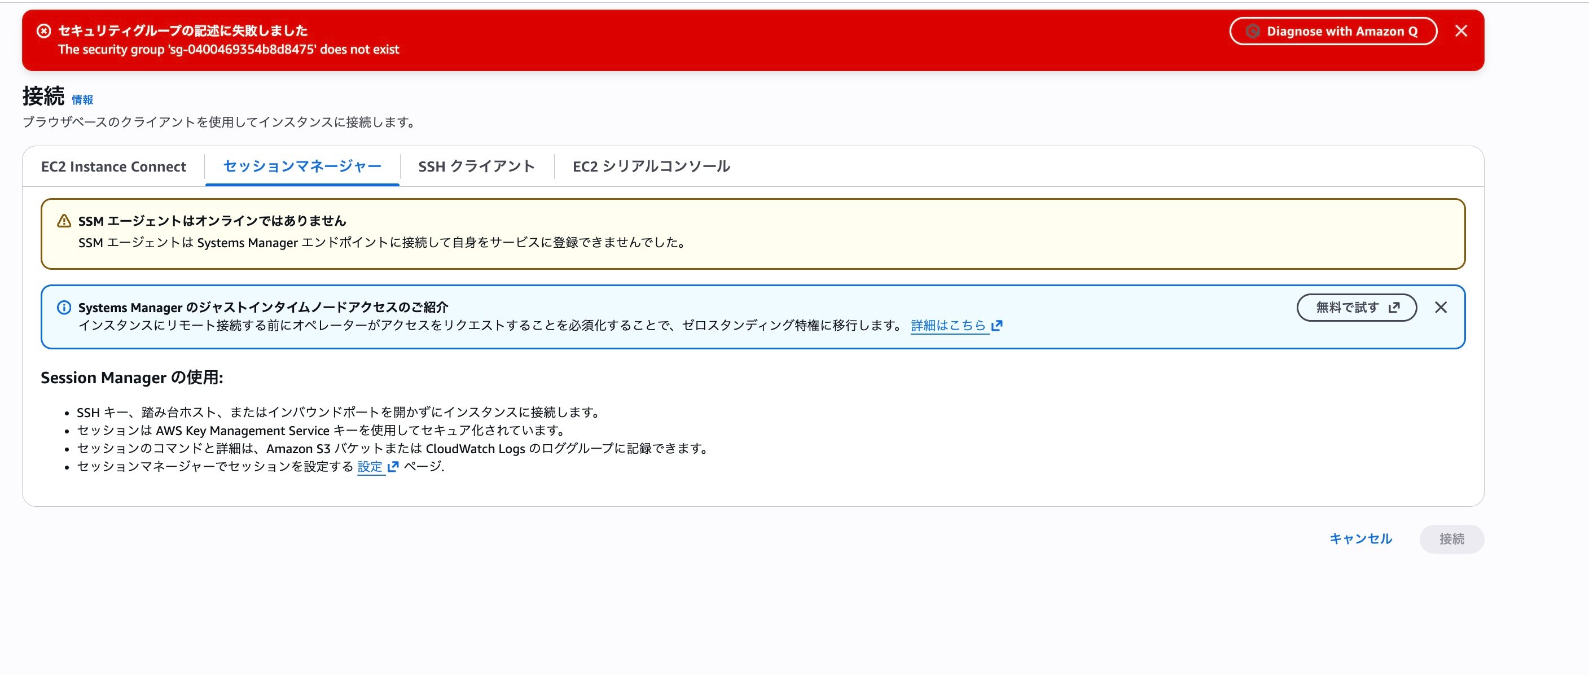Open the SSH クライアント tab
Viewport: 1589px width, 675px height.
click(476, 166)
